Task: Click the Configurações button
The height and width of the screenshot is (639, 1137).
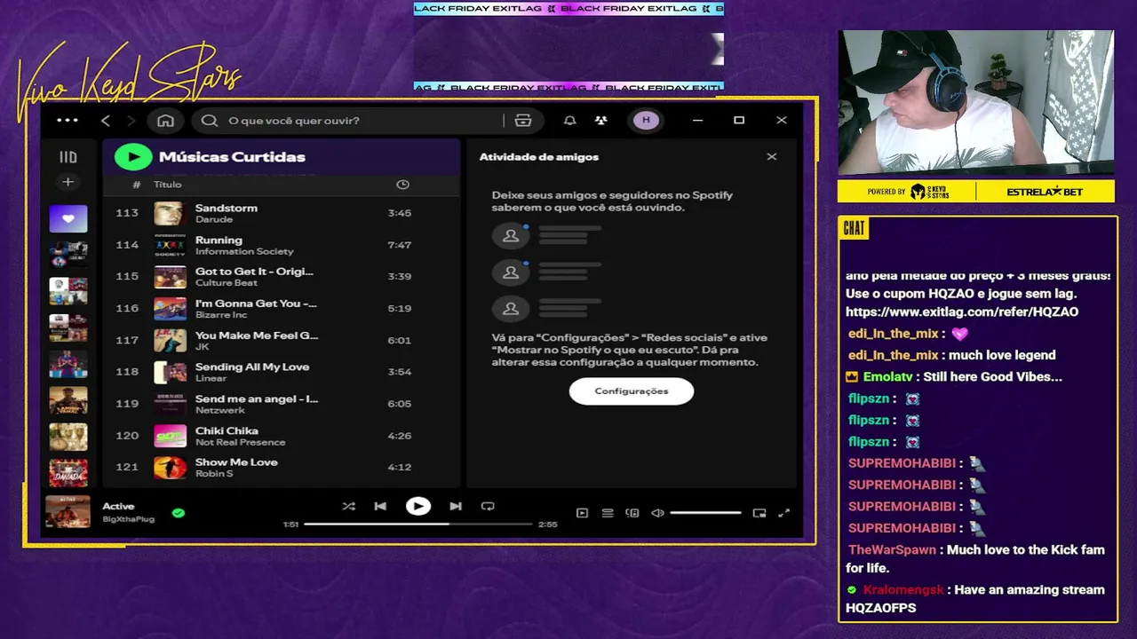Action: (x=632, y=391)
